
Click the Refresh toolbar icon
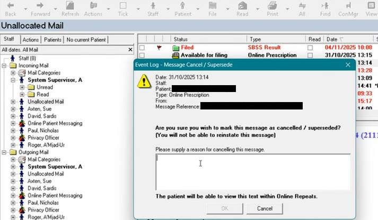tap(70, 9)
